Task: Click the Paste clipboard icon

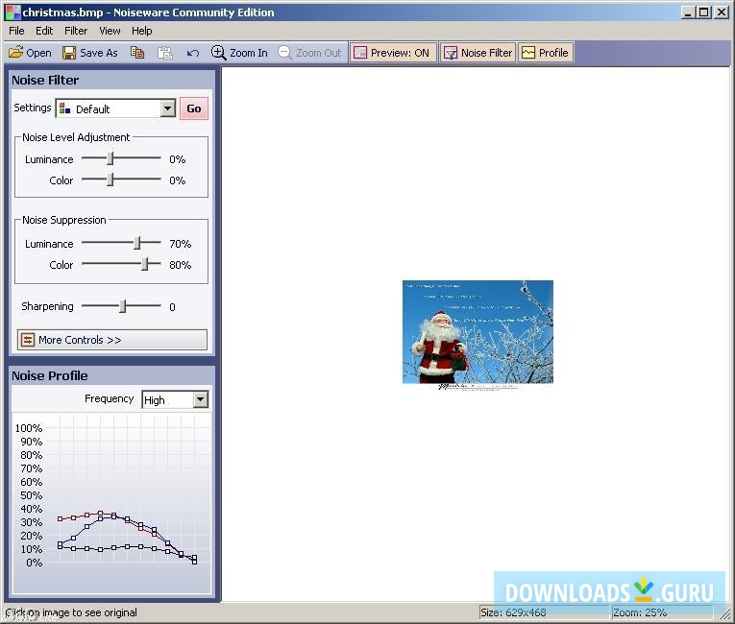Action: pos(165,53)
